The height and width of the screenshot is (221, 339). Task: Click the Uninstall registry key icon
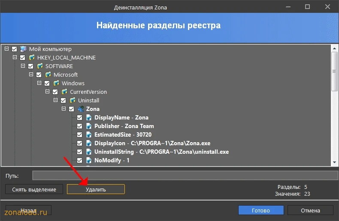[73, 100]
